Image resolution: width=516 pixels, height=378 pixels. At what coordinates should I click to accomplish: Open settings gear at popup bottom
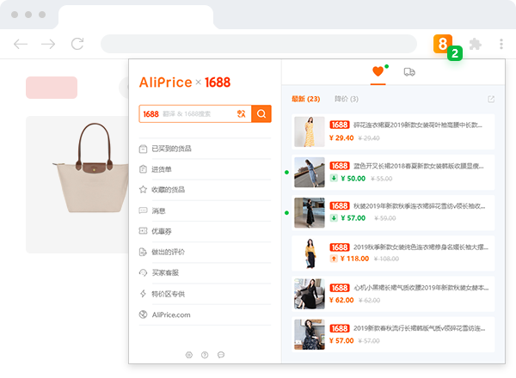pos(189,355)
